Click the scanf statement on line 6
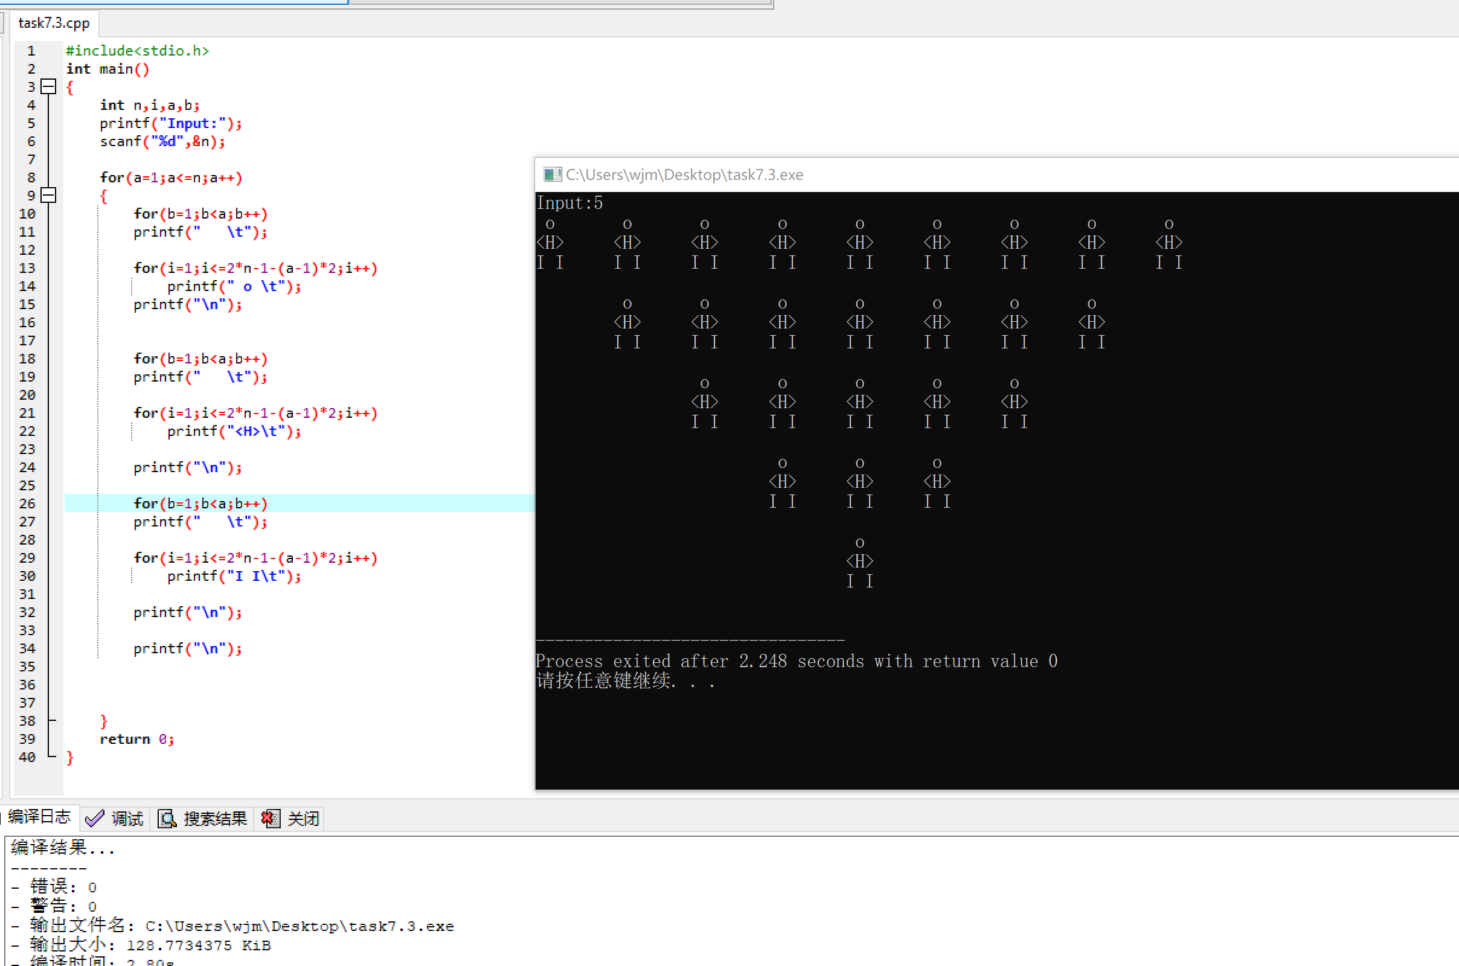The height and width of the screenshot is (966, 1459). point(162,141)
